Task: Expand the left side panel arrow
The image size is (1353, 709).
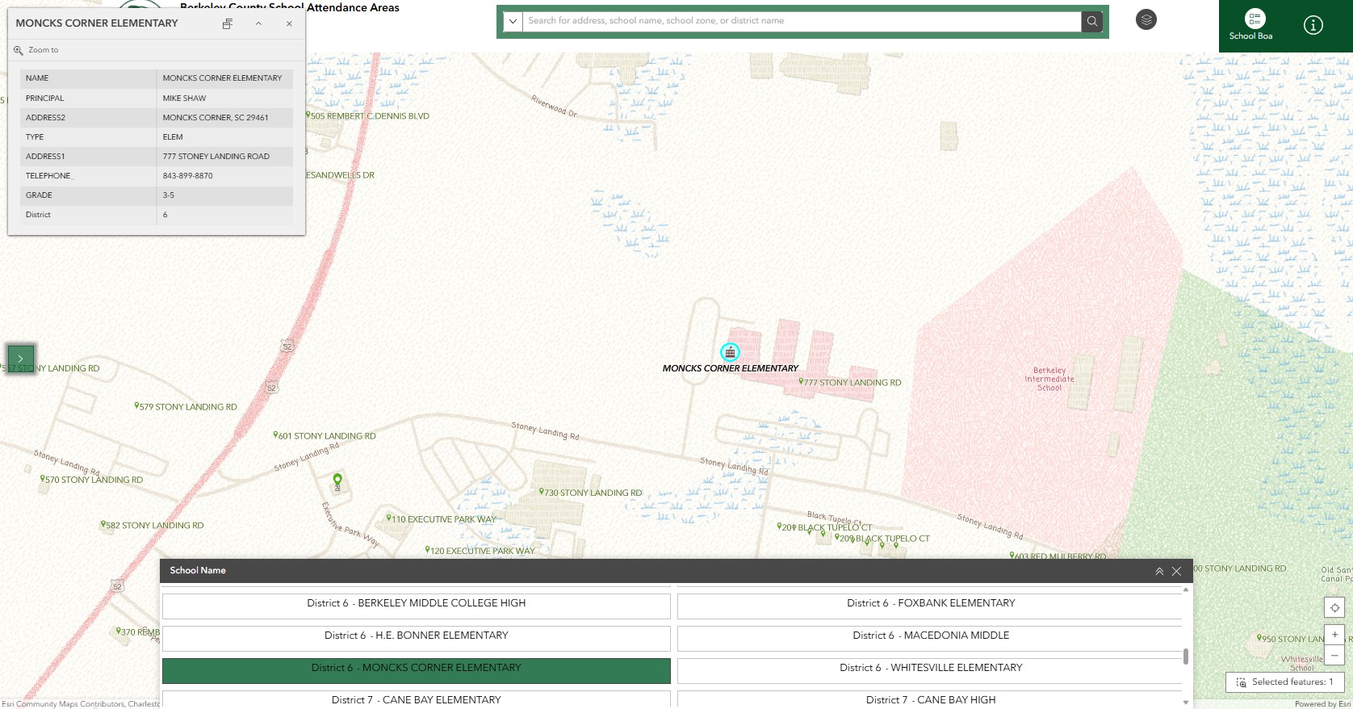Action: [21, 358]
